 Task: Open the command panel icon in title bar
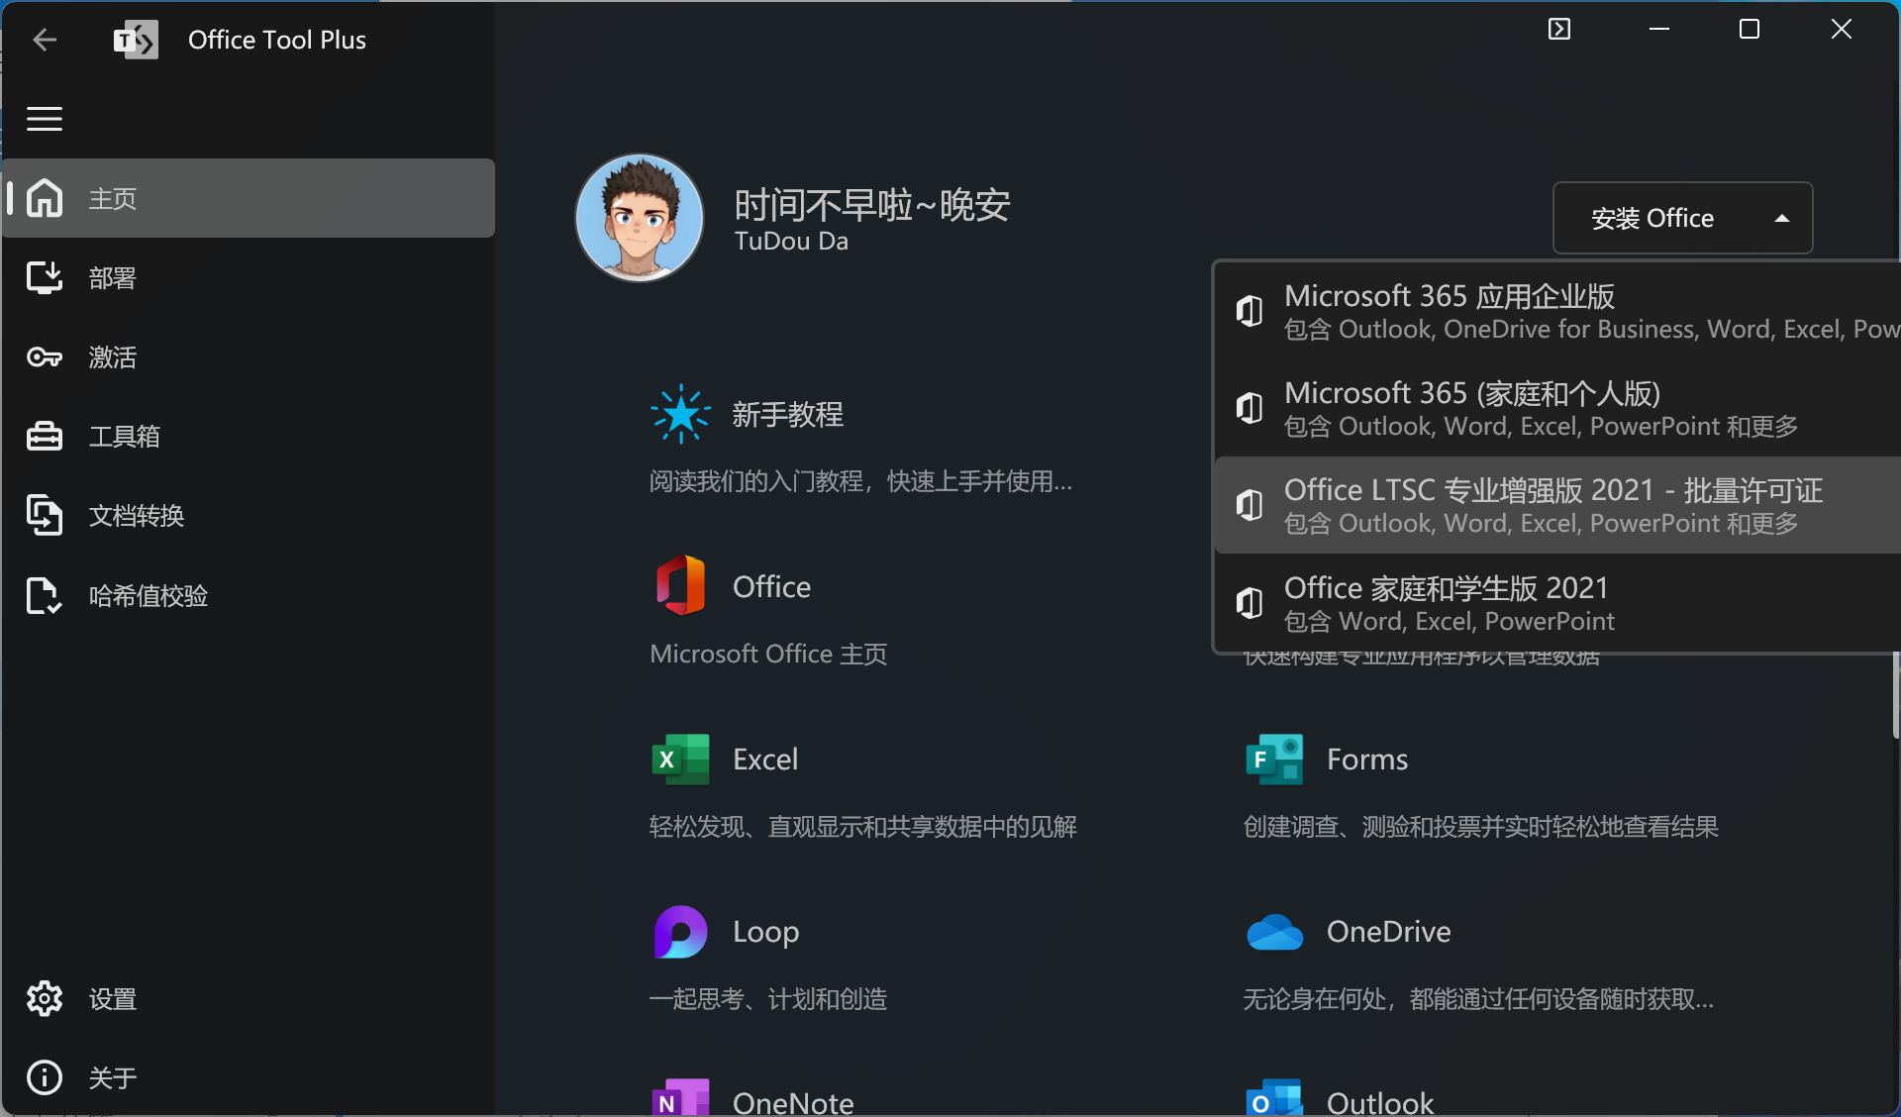pos(1559,30)
